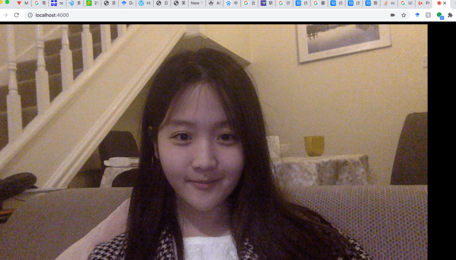Open the green extension with badge 1

tap(440, 15)
